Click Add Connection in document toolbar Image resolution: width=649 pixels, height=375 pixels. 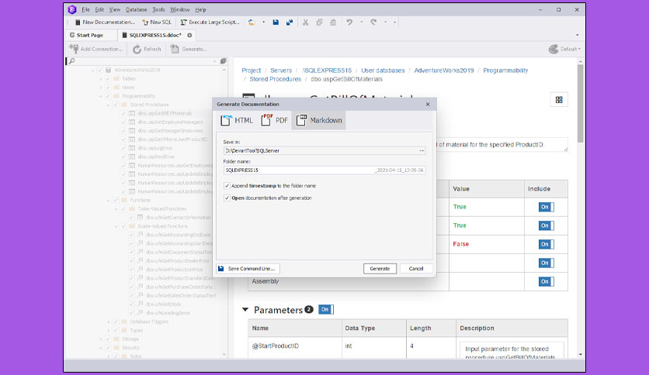pos(96,49)
